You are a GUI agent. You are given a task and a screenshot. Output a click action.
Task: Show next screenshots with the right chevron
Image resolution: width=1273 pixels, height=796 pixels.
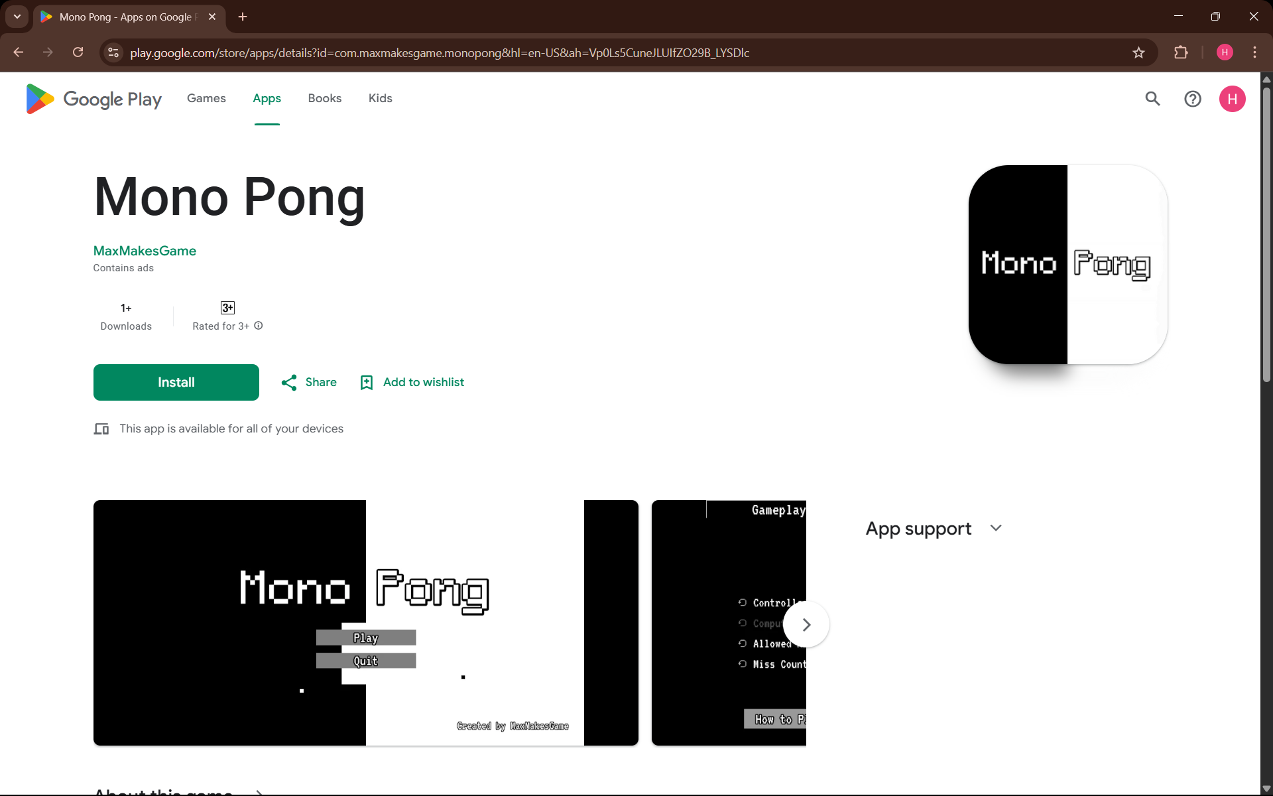(x=806, y=624)
